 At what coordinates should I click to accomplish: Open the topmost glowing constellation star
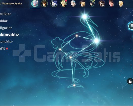click(85, 17)
